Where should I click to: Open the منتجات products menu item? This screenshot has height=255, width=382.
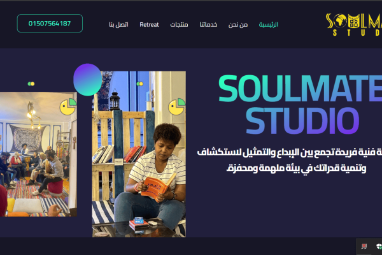click(179, 24)
